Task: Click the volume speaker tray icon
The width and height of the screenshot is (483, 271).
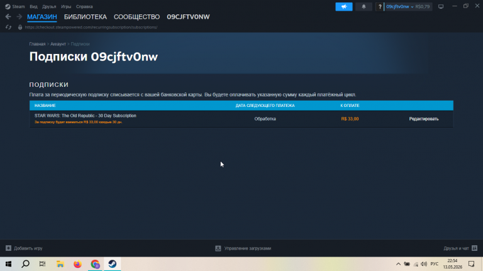Action: pyautogui.click(x=424, y=264)
